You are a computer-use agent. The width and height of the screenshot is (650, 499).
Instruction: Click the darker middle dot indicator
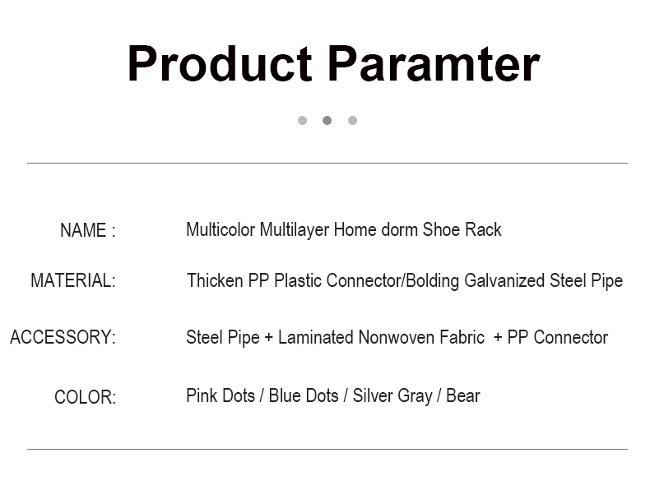pyautogui.click(x=327, y=121)
